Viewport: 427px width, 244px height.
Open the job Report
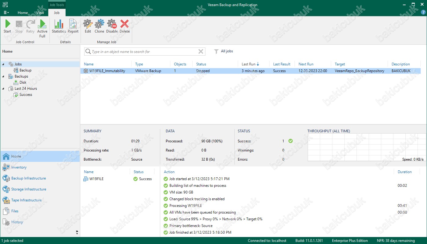pos(73,26)
